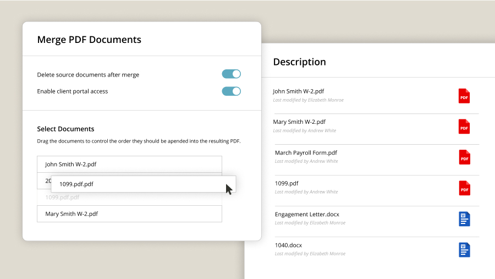This screenshot has width=495, height=279.
Task: Open Mary Smith W-2.pdf in Description list
Action: (x=299, y=122)
